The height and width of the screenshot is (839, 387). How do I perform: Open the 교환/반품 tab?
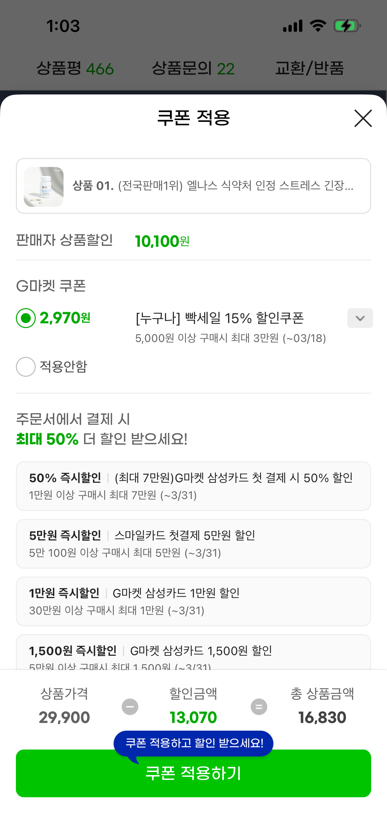[310, 69]
